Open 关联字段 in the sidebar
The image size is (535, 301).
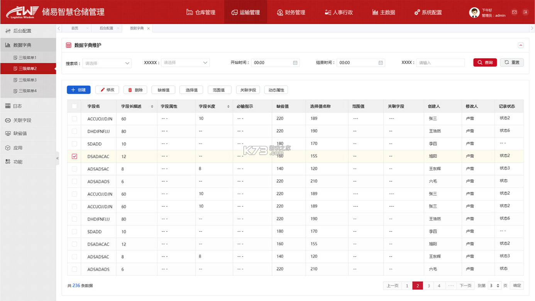click(28, 120)
